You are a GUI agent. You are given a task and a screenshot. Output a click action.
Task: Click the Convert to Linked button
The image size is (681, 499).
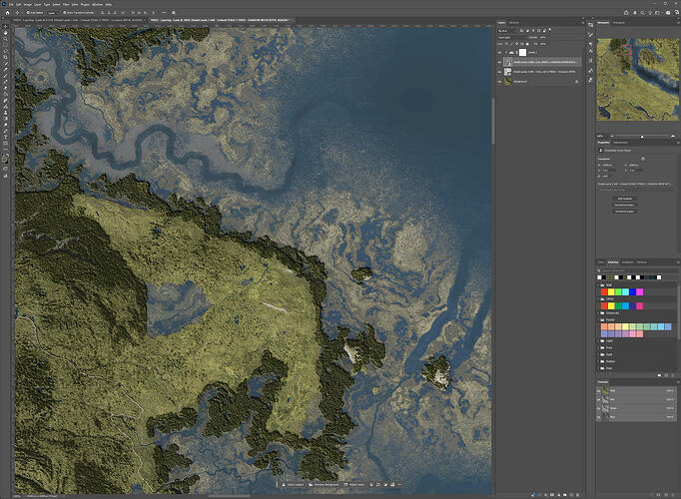click(x=624, y=205)
